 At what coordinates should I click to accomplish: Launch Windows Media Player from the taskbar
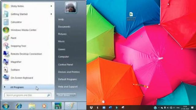(44, 106)
